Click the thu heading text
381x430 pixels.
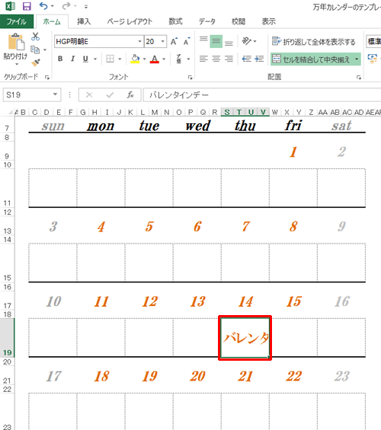click(x=245, y=126)
